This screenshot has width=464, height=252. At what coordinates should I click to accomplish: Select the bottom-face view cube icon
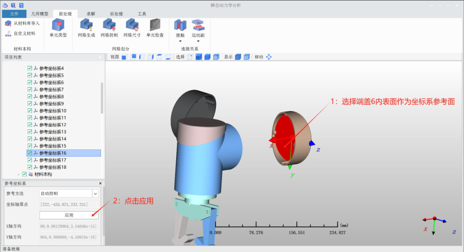(168, 57)
